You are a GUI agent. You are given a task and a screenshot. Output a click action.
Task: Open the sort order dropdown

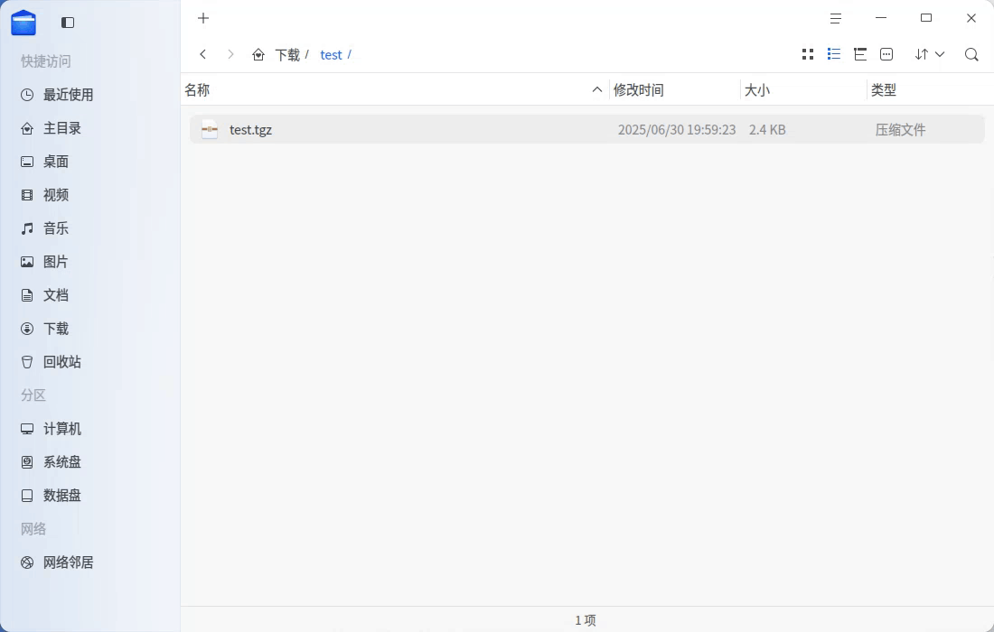pos(929,54)
